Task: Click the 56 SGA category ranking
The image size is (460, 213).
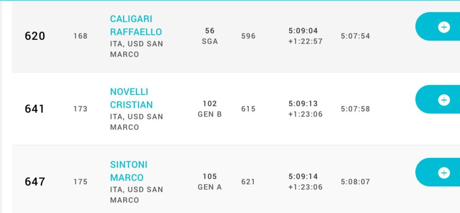Action: tap(210, 36)
